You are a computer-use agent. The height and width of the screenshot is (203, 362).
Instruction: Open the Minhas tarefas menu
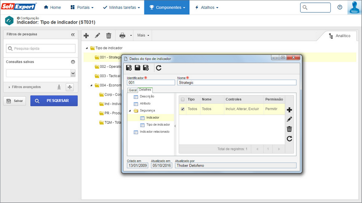(121, 8)
